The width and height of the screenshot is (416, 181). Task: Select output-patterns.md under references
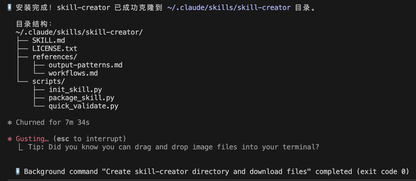click(86, 65)
